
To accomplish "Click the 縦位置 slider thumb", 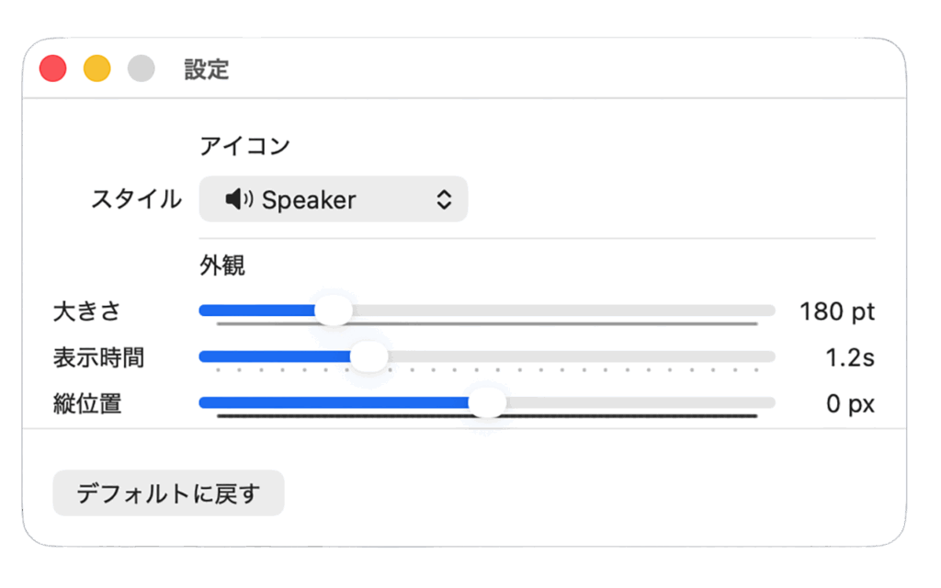I will pyautogui.click(x=487, y=402).
